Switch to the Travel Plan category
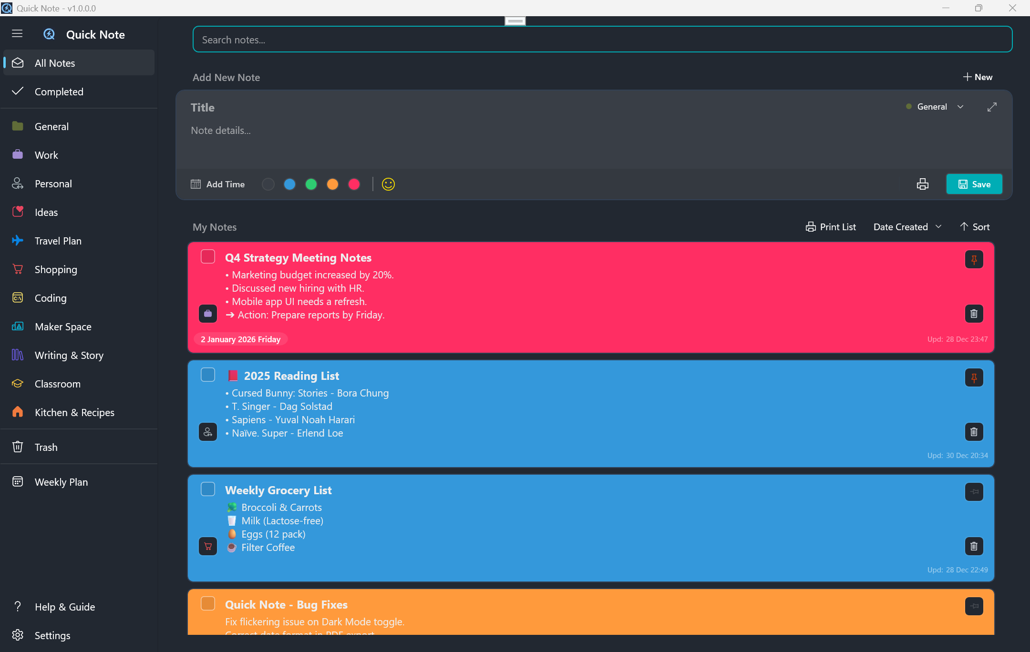Image resolution: width=1030 pixels, height=652 pixels. click(58, 241)
